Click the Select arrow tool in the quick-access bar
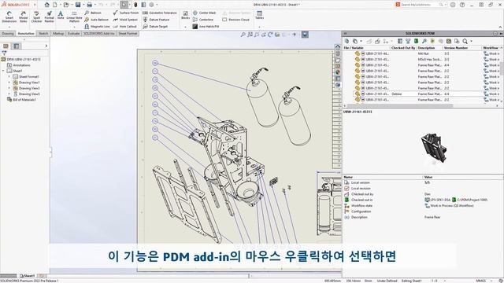This screenshot has height=283, width=504. coord(124,5)
